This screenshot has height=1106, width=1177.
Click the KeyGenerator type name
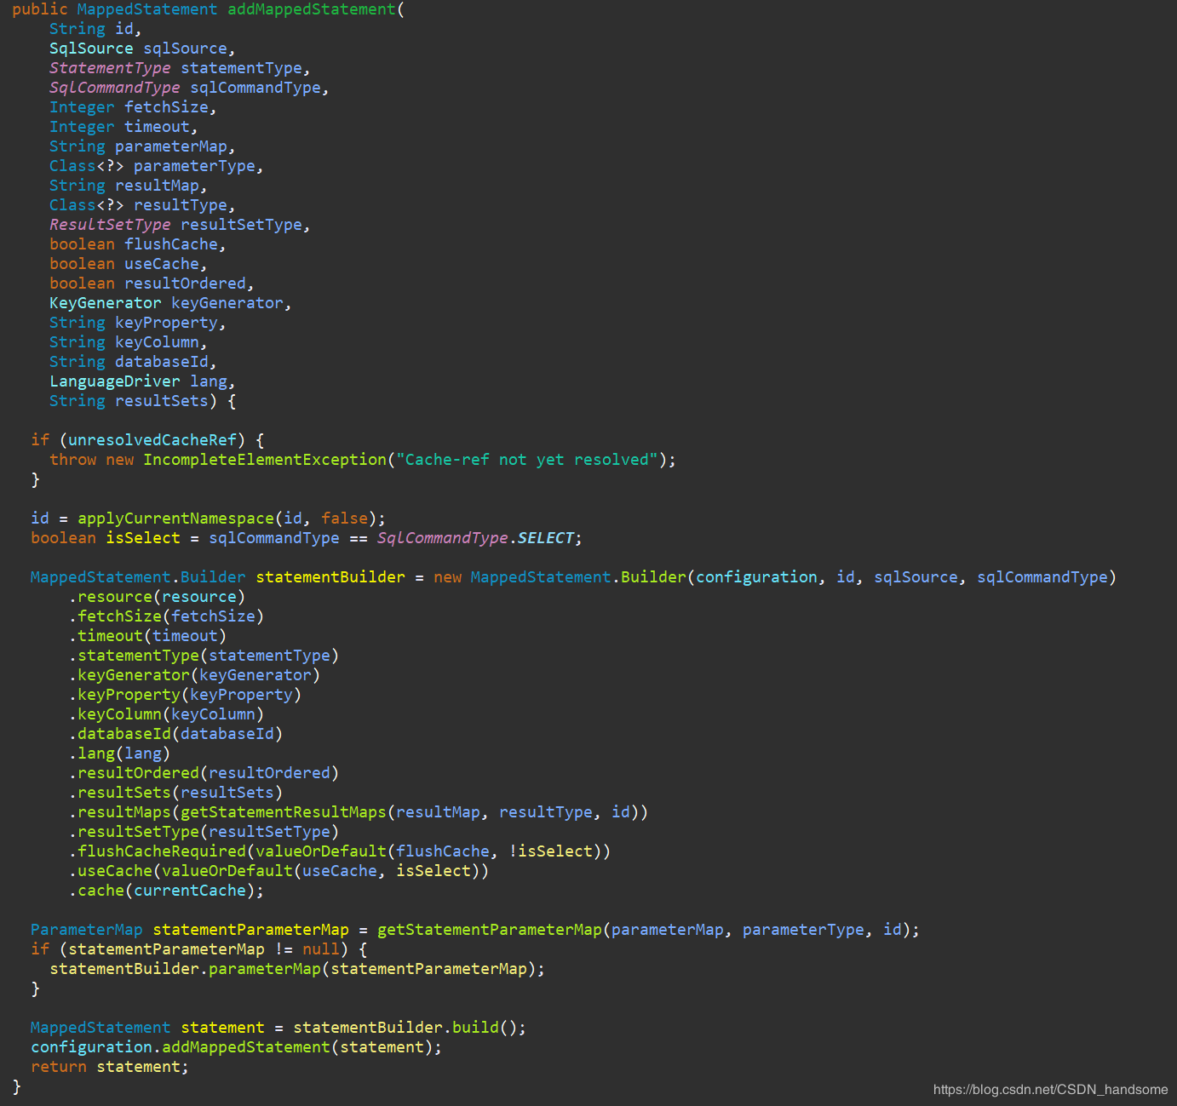pyautogui.click(x=105, y=303)
